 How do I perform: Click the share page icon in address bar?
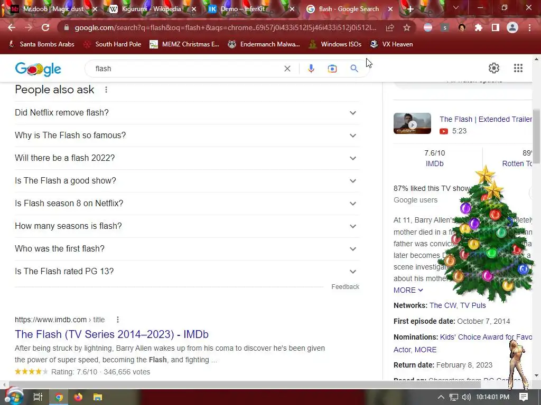pos(390,27)
